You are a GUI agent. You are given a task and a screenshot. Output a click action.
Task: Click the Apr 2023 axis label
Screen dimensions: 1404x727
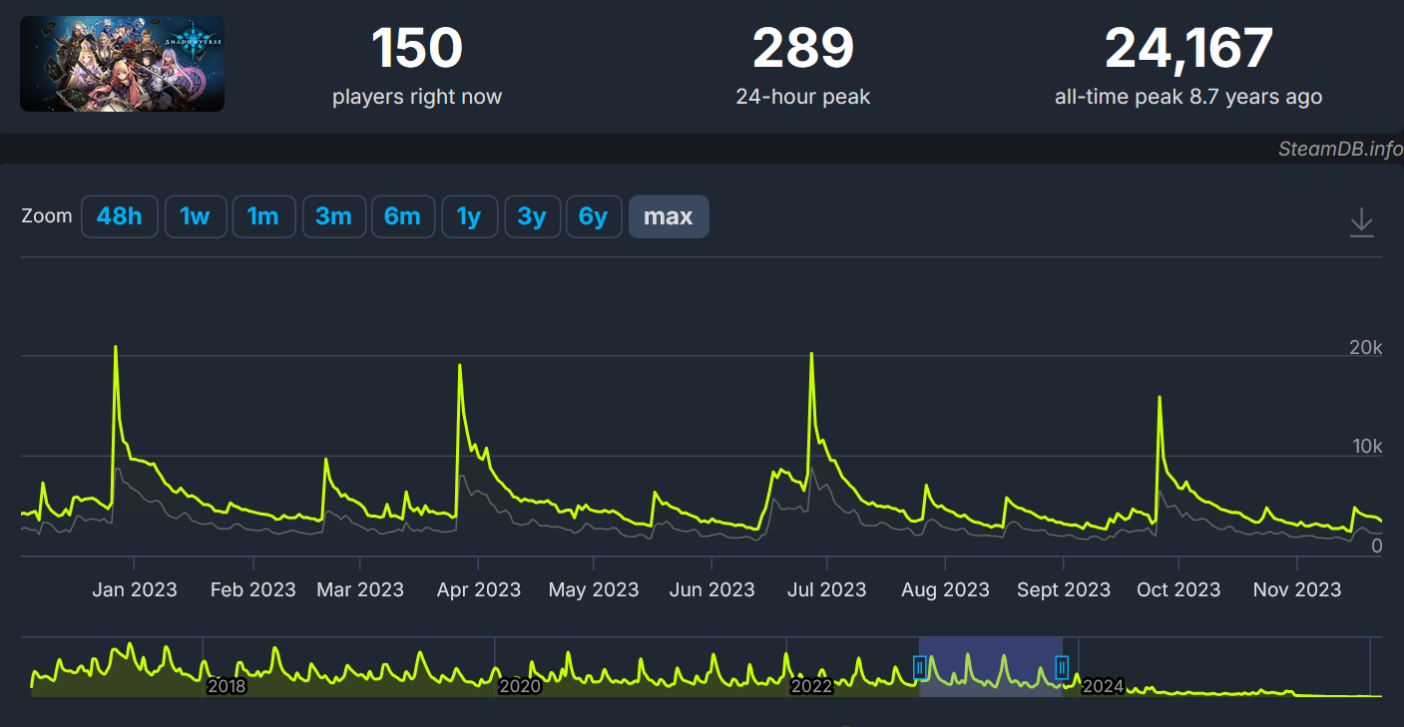point(479,589)
